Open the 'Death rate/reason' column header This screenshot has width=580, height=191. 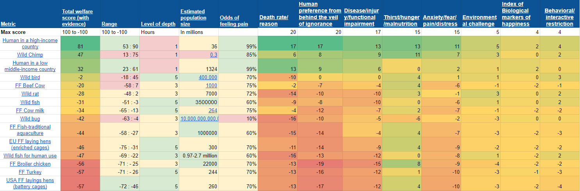pyautogui.click(x=274, y=21)
